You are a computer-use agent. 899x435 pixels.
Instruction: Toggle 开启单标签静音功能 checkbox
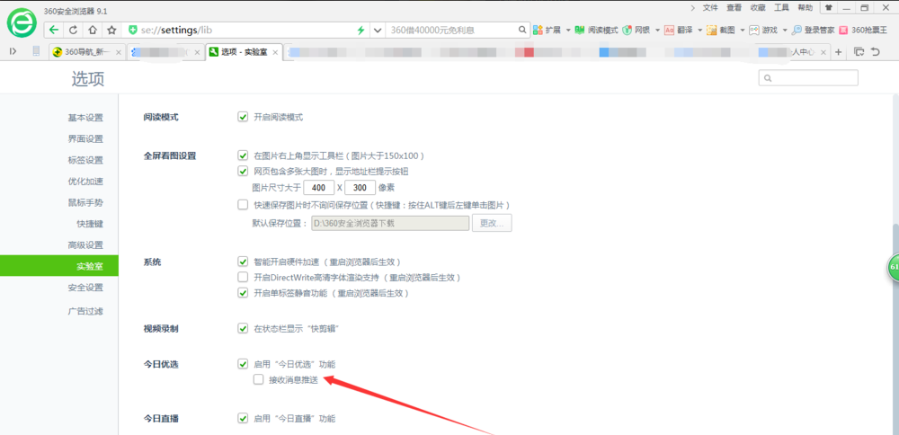[x=242, y=293]
